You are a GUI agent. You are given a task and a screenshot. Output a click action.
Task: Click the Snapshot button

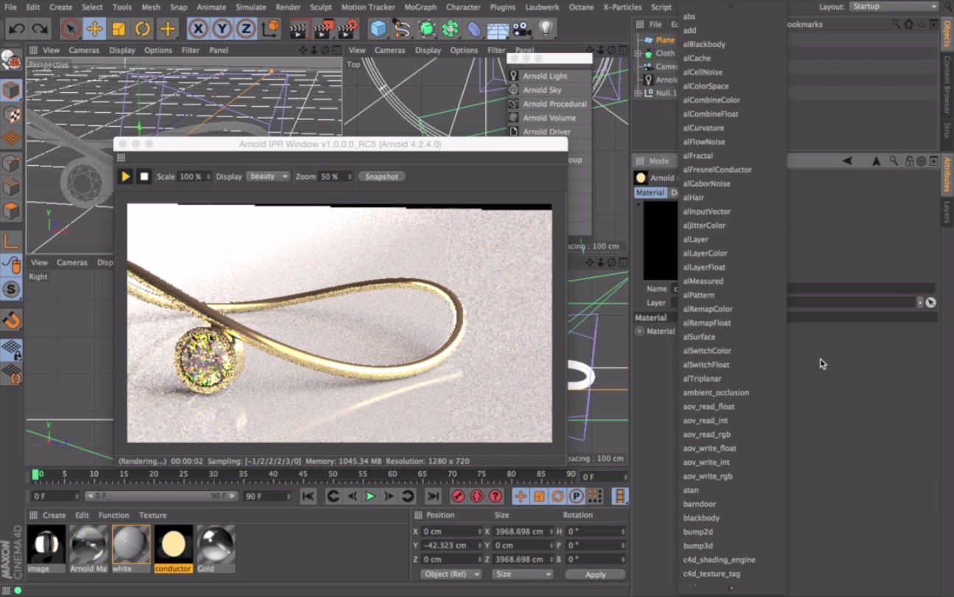382,177
